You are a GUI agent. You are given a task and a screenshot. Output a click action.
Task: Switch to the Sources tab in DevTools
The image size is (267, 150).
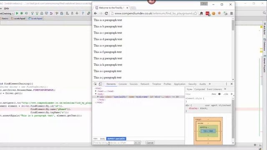(x=133, y=84)
